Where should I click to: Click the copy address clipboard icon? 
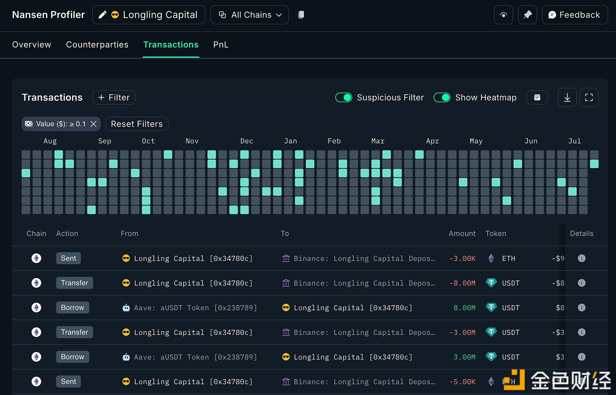(301, 15)
